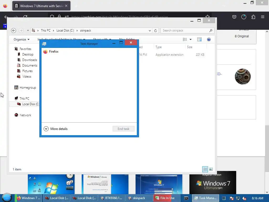Sort files by the Size column
Image resolution: width=269 pixels, height=202 pixels.
pyautogui.click(x=196, y=47)
